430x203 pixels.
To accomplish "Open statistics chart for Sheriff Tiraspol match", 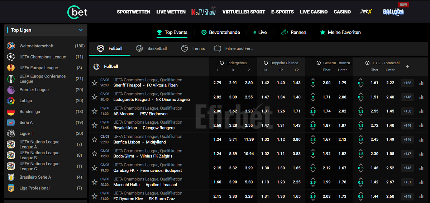I will tap(421, 83).
